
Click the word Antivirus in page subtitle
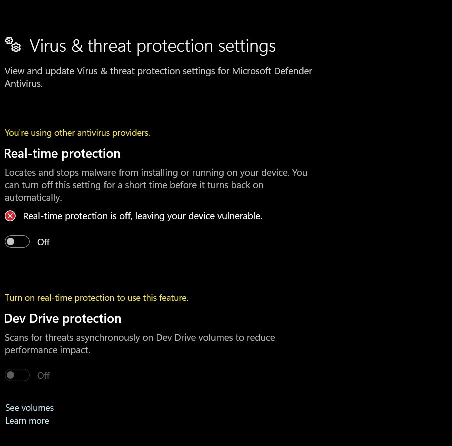24,83
